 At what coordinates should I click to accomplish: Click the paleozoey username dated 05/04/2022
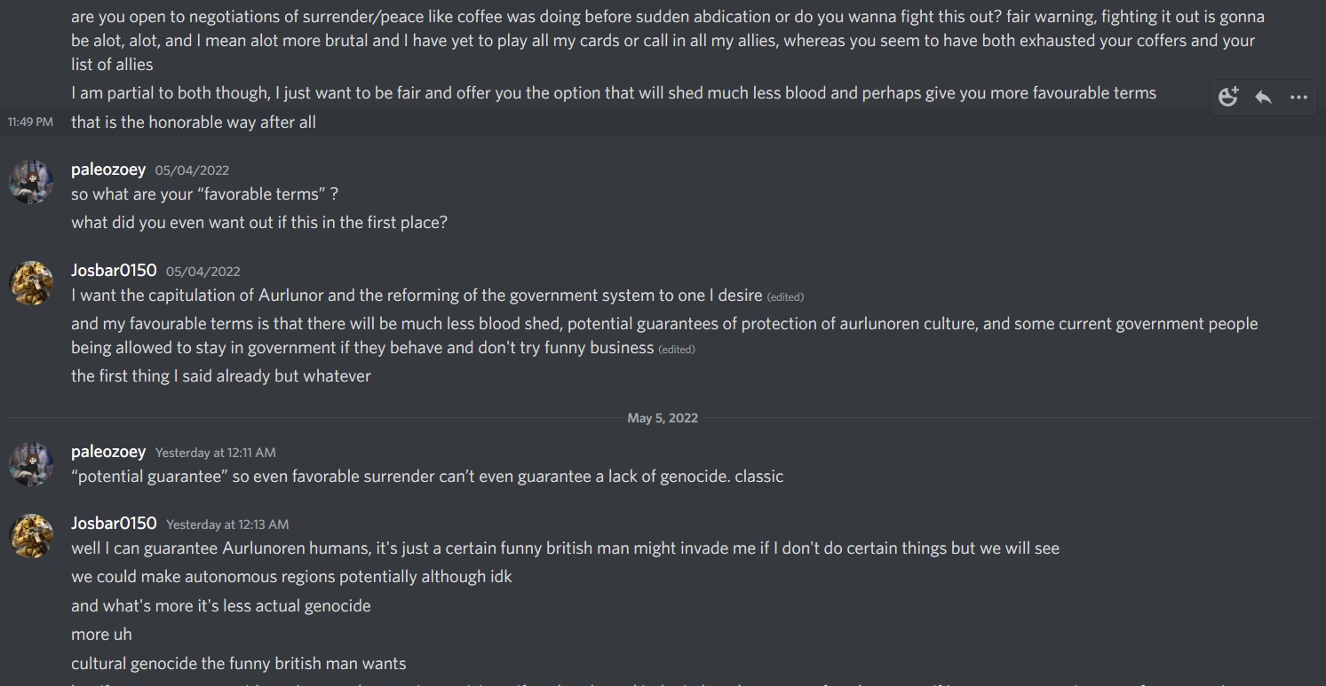(x=108, y=170)
